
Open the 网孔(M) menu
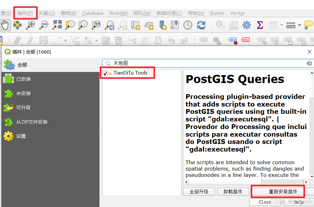(x=142, y=13)
